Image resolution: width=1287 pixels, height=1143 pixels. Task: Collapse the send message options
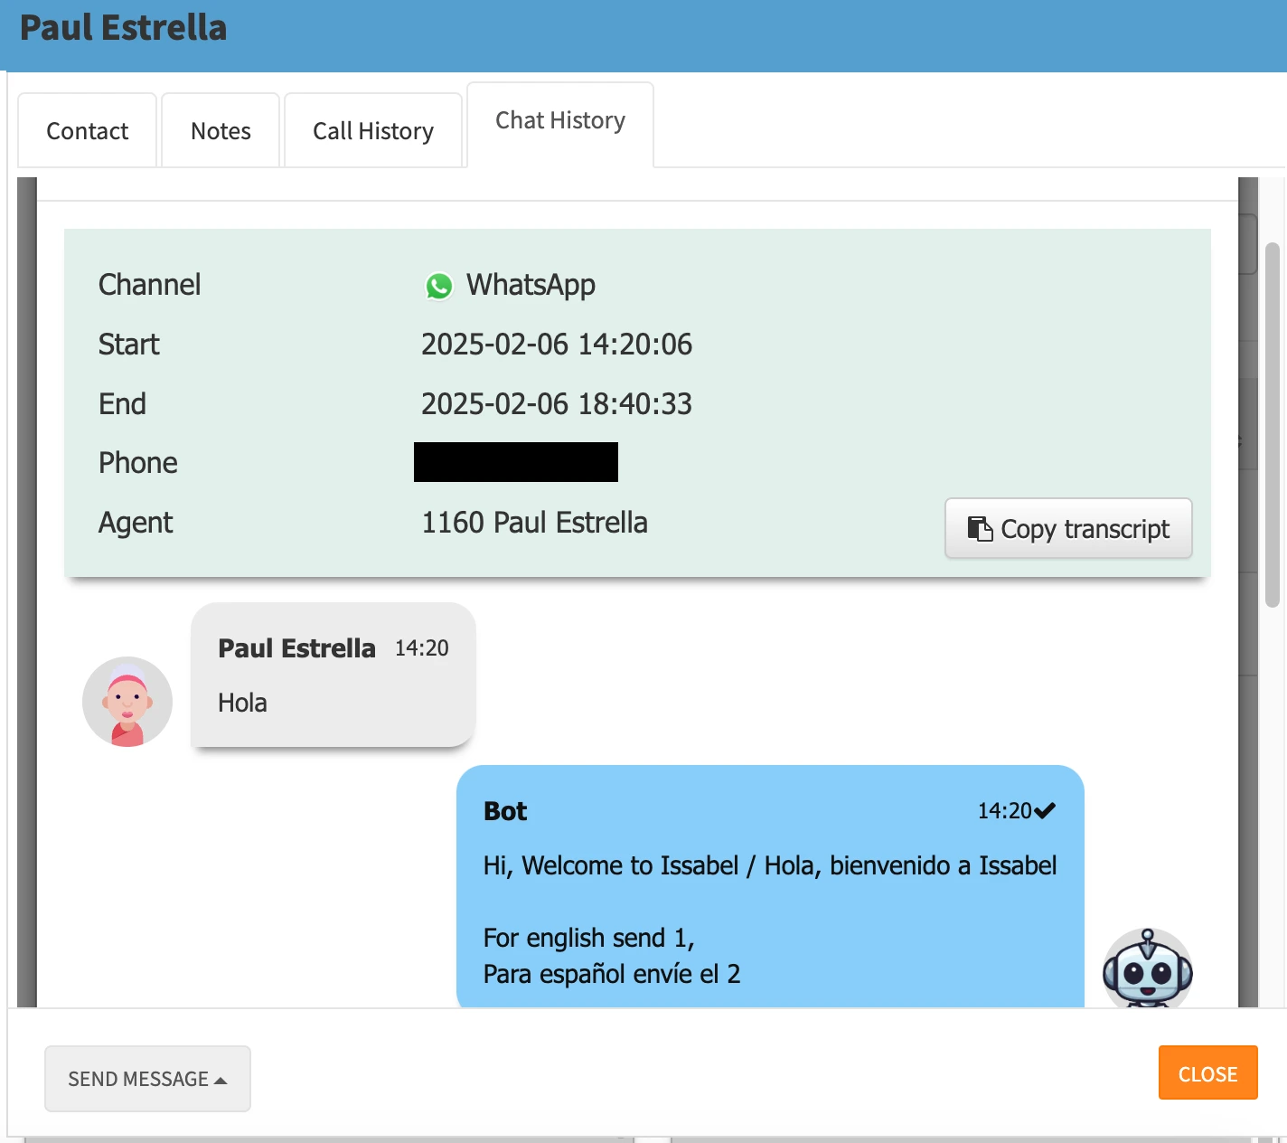[x=147, y=1079]
